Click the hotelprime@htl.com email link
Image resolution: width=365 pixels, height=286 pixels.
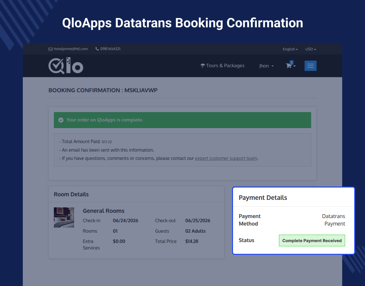pyautogui.click(x=71, y=49)
